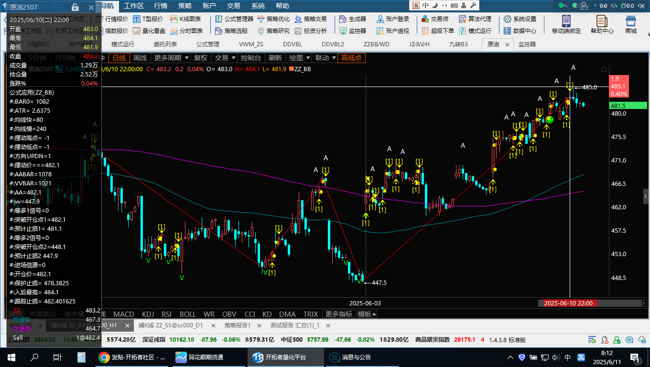Open 移动端绑定 mobile binding
This screenshot has width=650, height=367.
566,24
